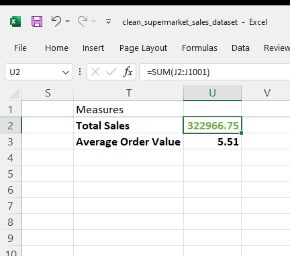Switch to the Data ribbon tab

pos(240,48)
